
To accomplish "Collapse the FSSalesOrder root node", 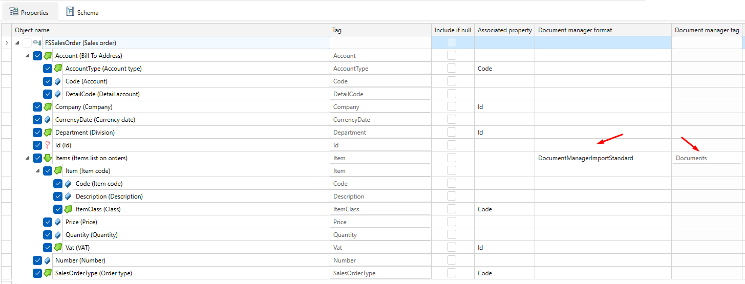I will coord(17,43).
